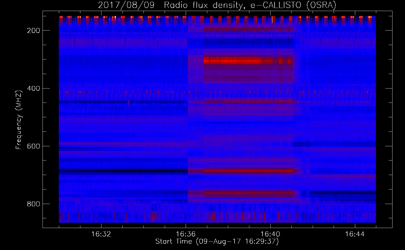Viewport: 405px width, 250px height.
Task: Click the plot title '2017/08/09 Radio flux density, e-CALLISTO (OSRA)'
Action: click(x=217, y=5)
